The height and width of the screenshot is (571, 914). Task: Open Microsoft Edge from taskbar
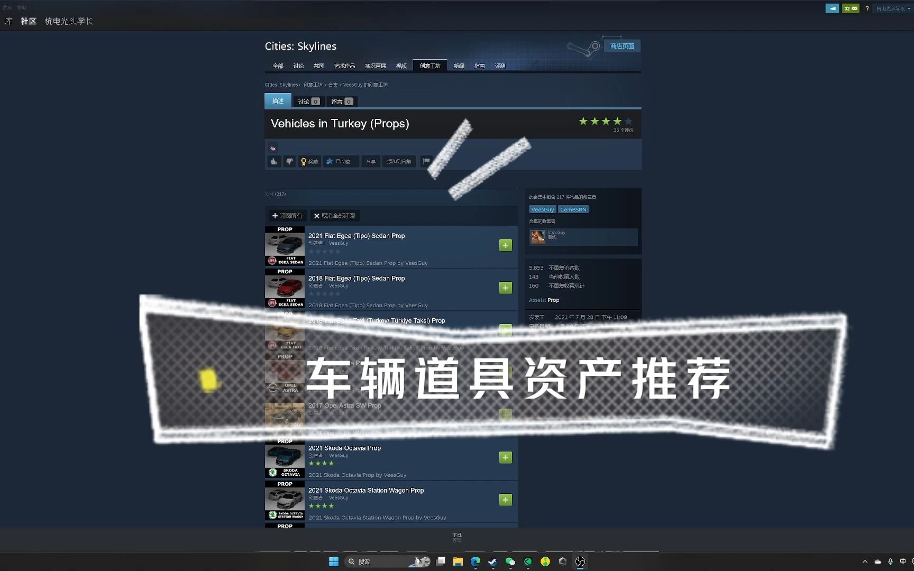pyautogui.click(x=476, y=561)
